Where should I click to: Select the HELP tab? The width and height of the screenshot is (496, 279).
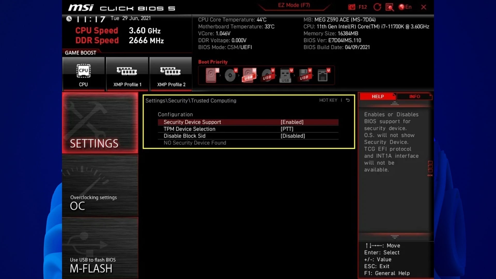click(x=378, y=96)
